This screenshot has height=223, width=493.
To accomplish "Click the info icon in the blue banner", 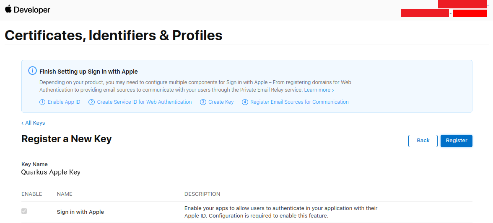I will tap(32, 71).
